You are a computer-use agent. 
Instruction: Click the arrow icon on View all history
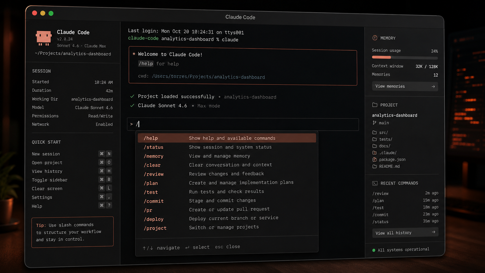coord(433,232)
